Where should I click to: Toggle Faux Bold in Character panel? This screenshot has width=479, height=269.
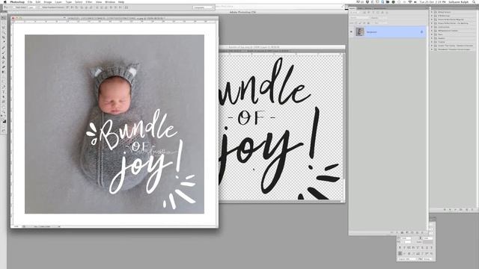coord(400,247)
